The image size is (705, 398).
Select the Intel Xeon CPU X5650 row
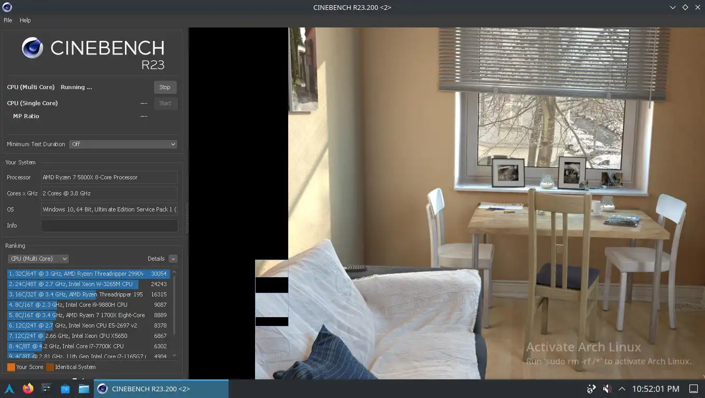[88, 336]
